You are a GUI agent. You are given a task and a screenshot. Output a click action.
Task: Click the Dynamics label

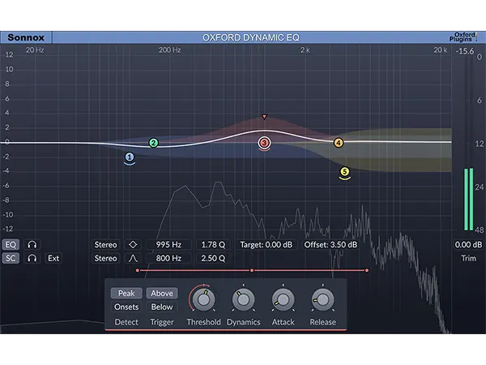coord(243,322)
